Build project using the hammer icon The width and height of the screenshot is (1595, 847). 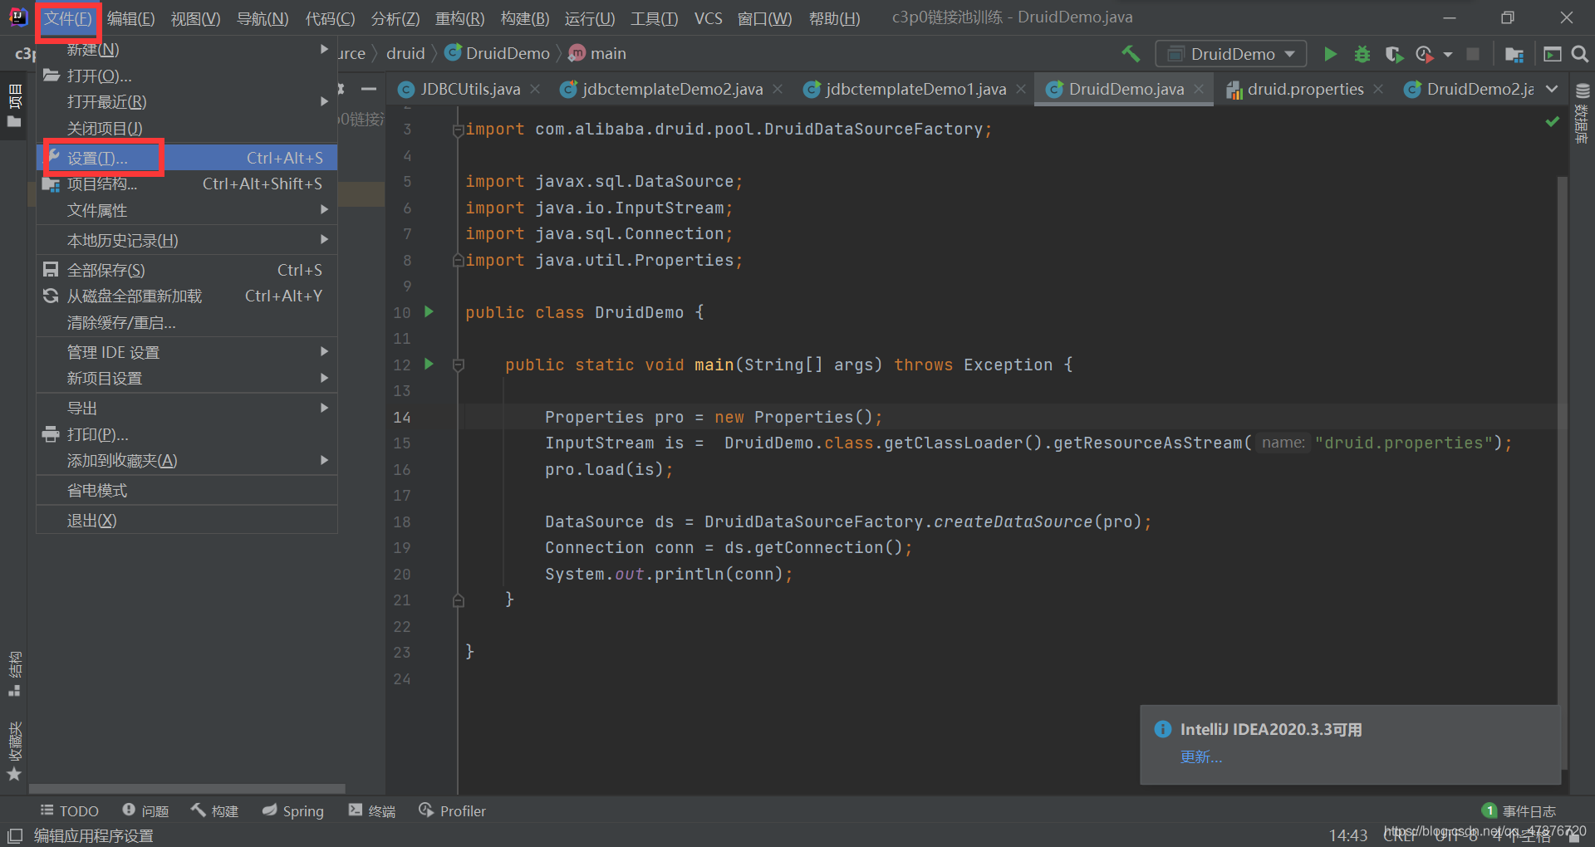click(1131, 54)
